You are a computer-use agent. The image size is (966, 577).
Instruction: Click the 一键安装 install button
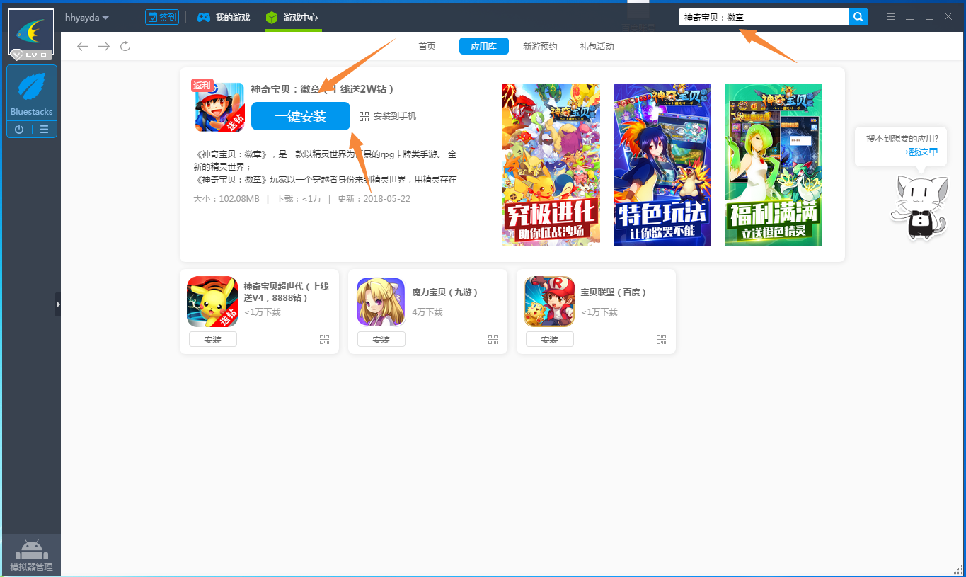301,116
